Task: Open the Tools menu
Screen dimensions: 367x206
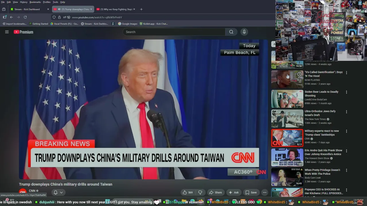Action: 55,2
